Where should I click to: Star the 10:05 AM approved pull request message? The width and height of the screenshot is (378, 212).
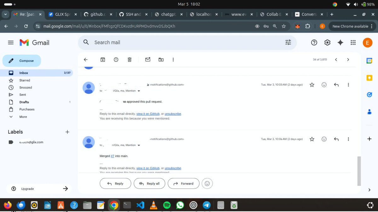pos(312,85)
